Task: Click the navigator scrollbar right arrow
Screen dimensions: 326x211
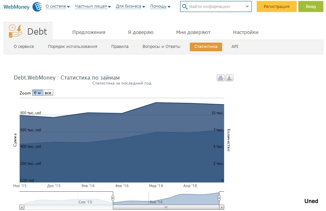Action: (222, 207)
